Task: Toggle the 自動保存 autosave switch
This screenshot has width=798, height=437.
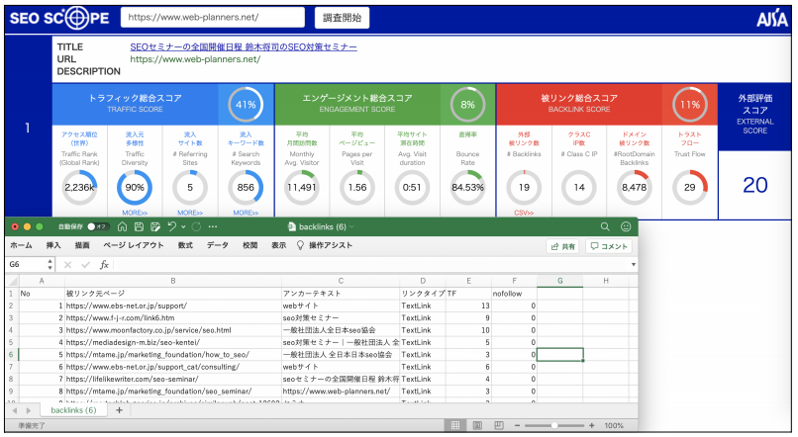Action: 96,226
